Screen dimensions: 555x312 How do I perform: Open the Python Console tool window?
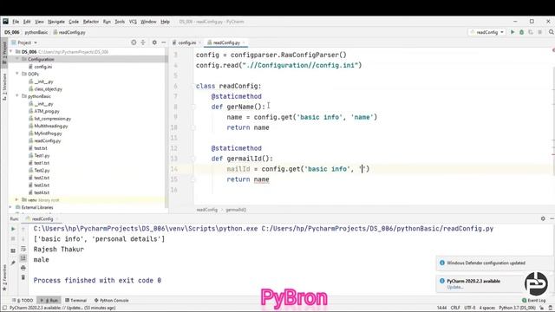111,301
